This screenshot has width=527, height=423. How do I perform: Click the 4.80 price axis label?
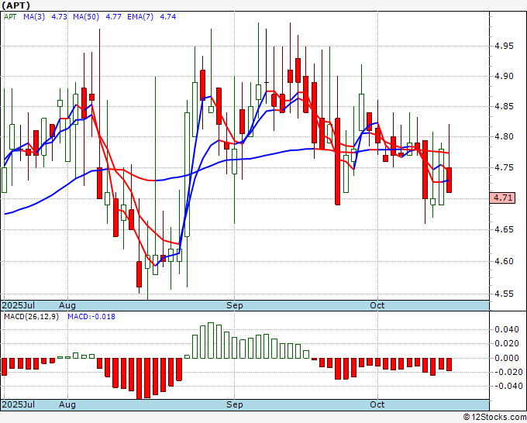point(505,137)
